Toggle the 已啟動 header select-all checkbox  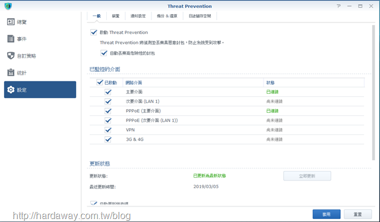(x=100, y=83)
